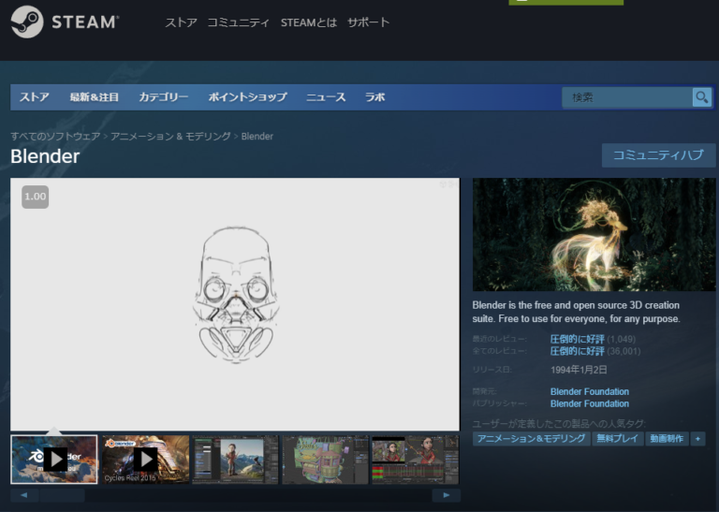Click the main video player area

235,304
